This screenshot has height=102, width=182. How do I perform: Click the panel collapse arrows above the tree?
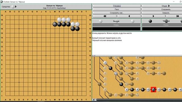(94, 56)
